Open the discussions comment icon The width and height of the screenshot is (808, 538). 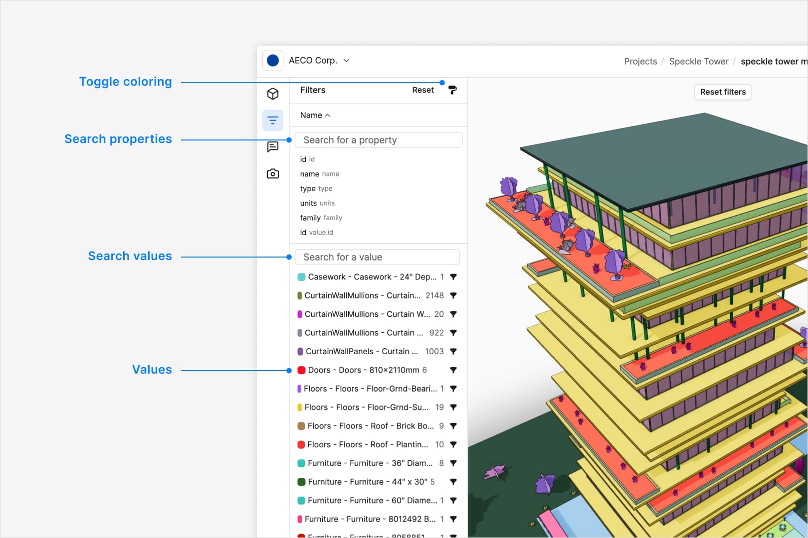coord(273,147)
